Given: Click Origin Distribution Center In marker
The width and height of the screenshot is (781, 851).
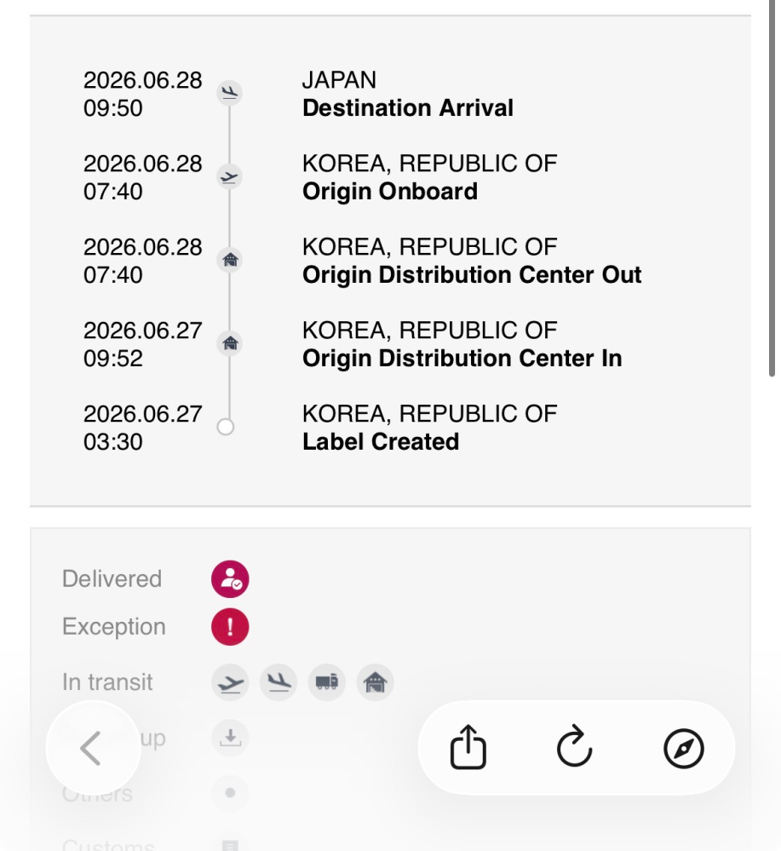Looking at the screenshot, I should click(230, 343).
